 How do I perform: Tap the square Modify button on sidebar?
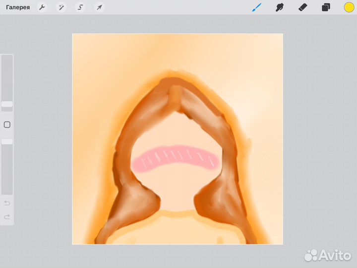(7, 125)
